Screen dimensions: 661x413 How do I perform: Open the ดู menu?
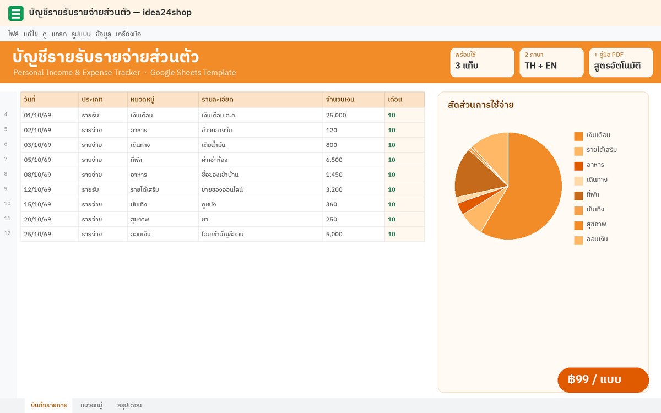click(45, 34)
